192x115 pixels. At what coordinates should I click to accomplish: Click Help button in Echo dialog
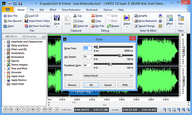(125, 85)
